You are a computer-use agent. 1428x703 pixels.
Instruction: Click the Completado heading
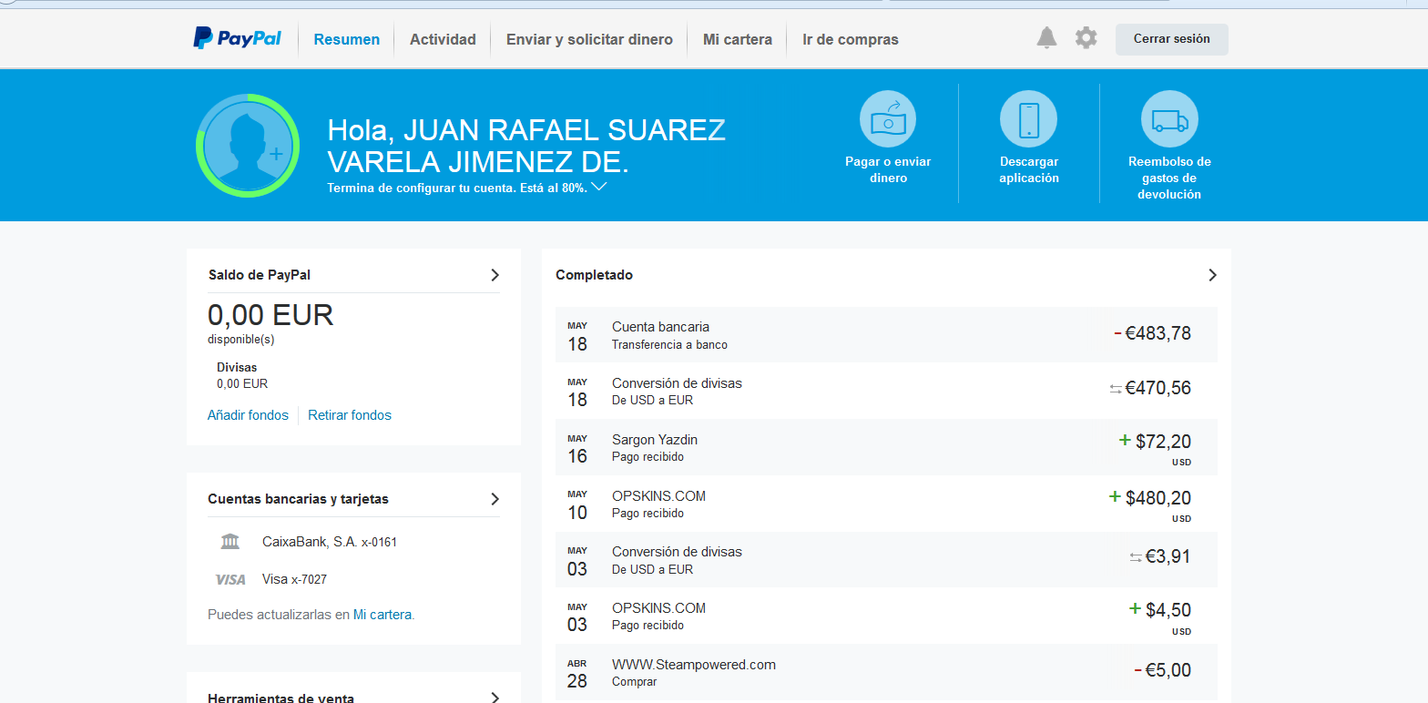(594, 275)
